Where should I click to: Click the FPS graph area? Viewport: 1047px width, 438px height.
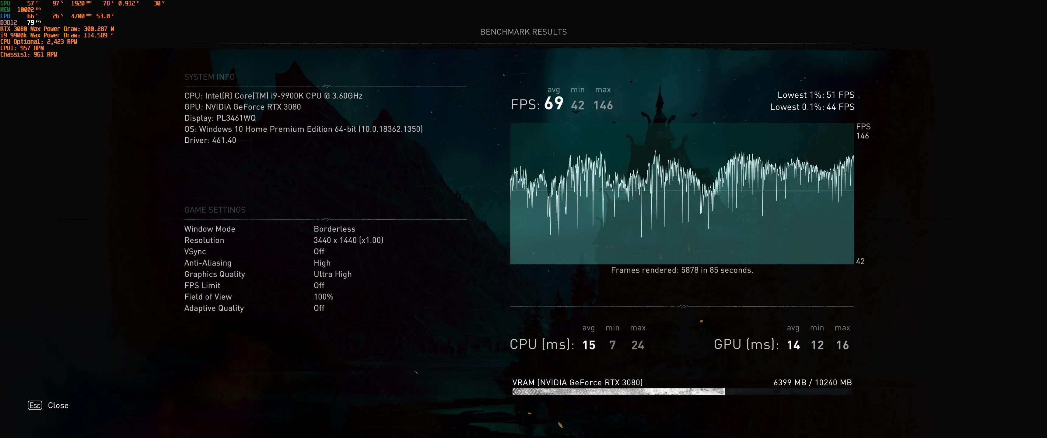click(682, 193)
